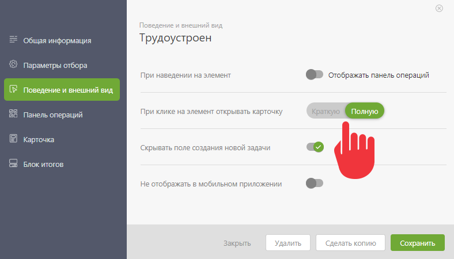Click Сделать копию button
This screenshot has width=454, height=259.
350,243
